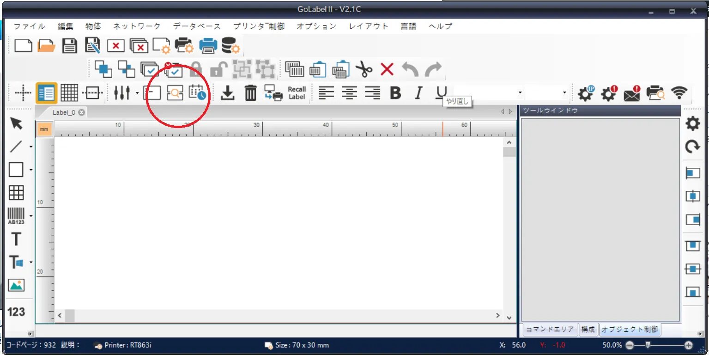Click the lock object padlock icon
Screen dimensions: 709x355
196,69
